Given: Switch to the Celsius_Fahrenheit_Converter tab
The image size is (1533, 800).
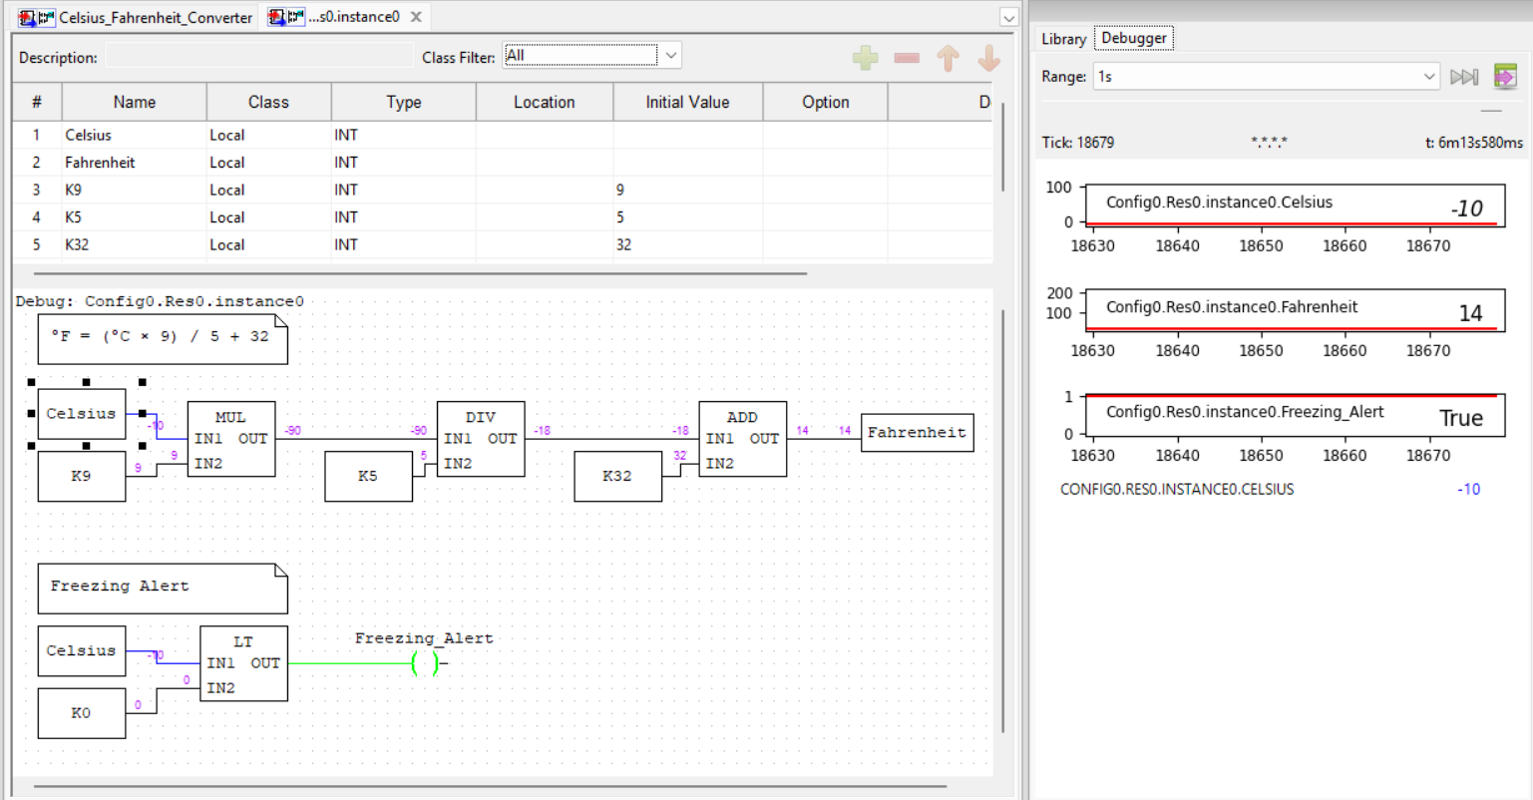Looking at the screenshot, I should click(x=136, y=17).
